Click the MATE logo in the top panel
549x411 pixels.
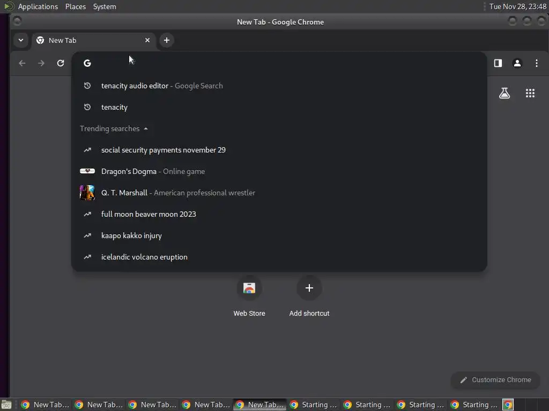[x=9, y=6]
